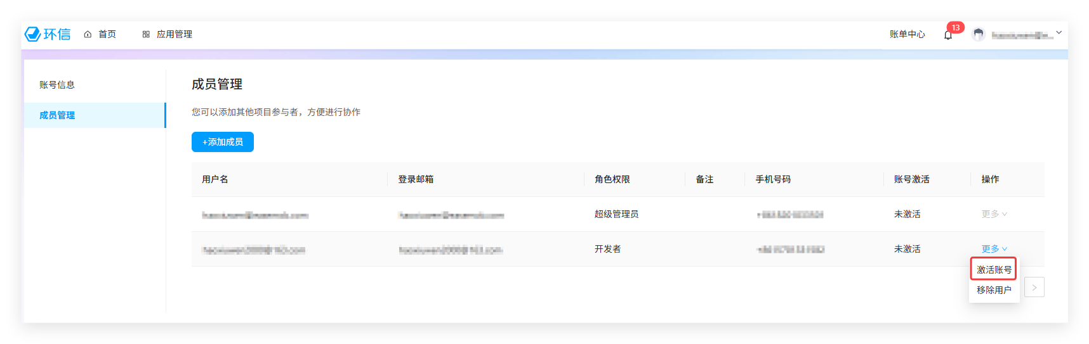Click the next page arrow button

pos(1034,288)
